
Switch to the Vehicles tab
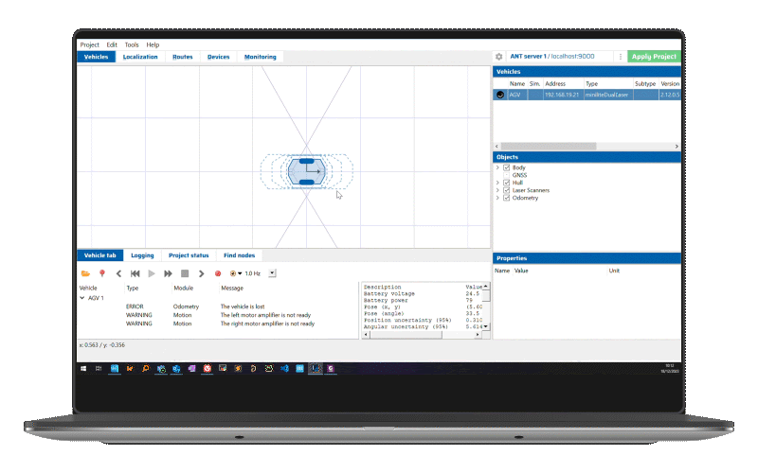(x=97, y=57)
